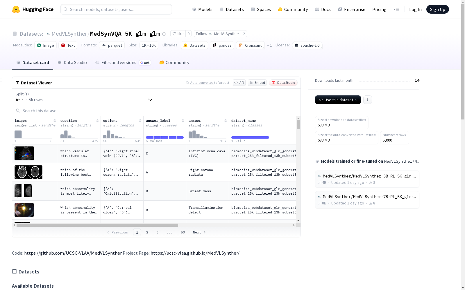Screen dimensions: 465x290
Task: Click the sort icon on question column
Action: click(97, 121)
